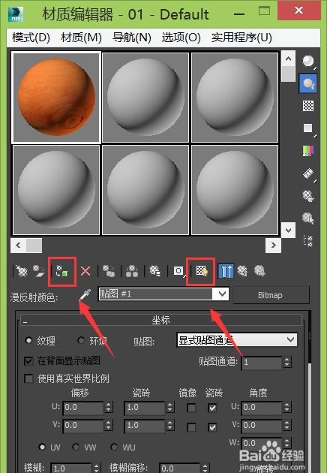Toggle the Show End Result icon

coord(226,271)
